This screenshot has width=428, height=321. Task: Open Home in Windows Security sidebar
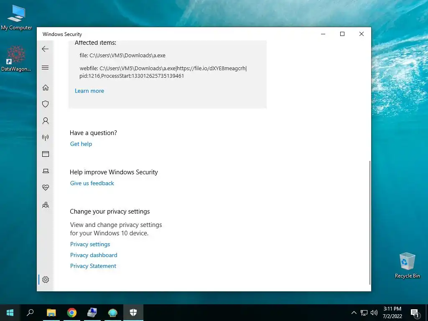[46, 87]
